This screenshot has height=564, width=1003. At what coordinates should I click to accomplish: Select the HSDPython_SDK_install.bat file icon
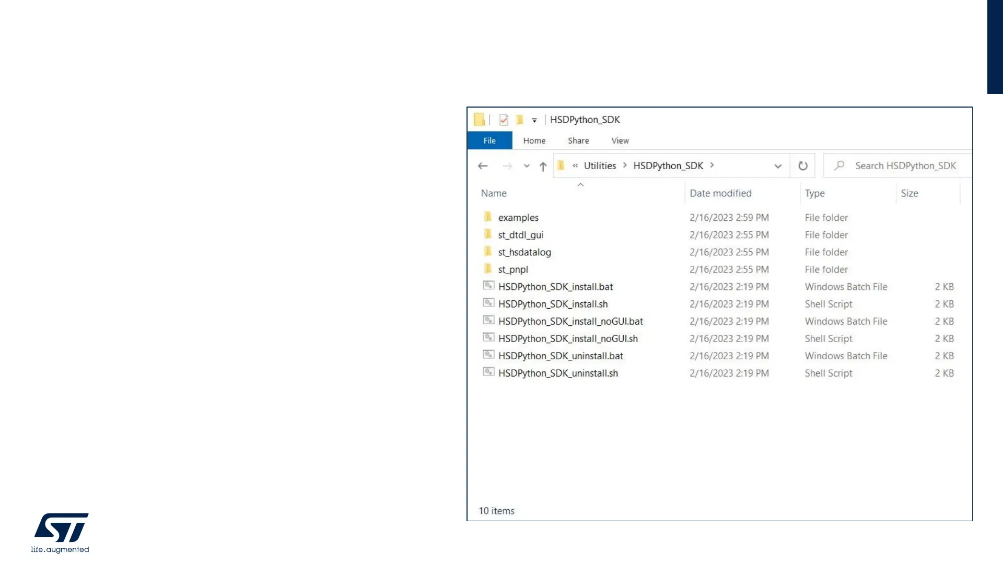coord(488,286)
